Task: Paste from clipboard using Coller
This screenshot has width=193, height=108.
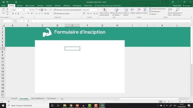Action: point(3,11)
